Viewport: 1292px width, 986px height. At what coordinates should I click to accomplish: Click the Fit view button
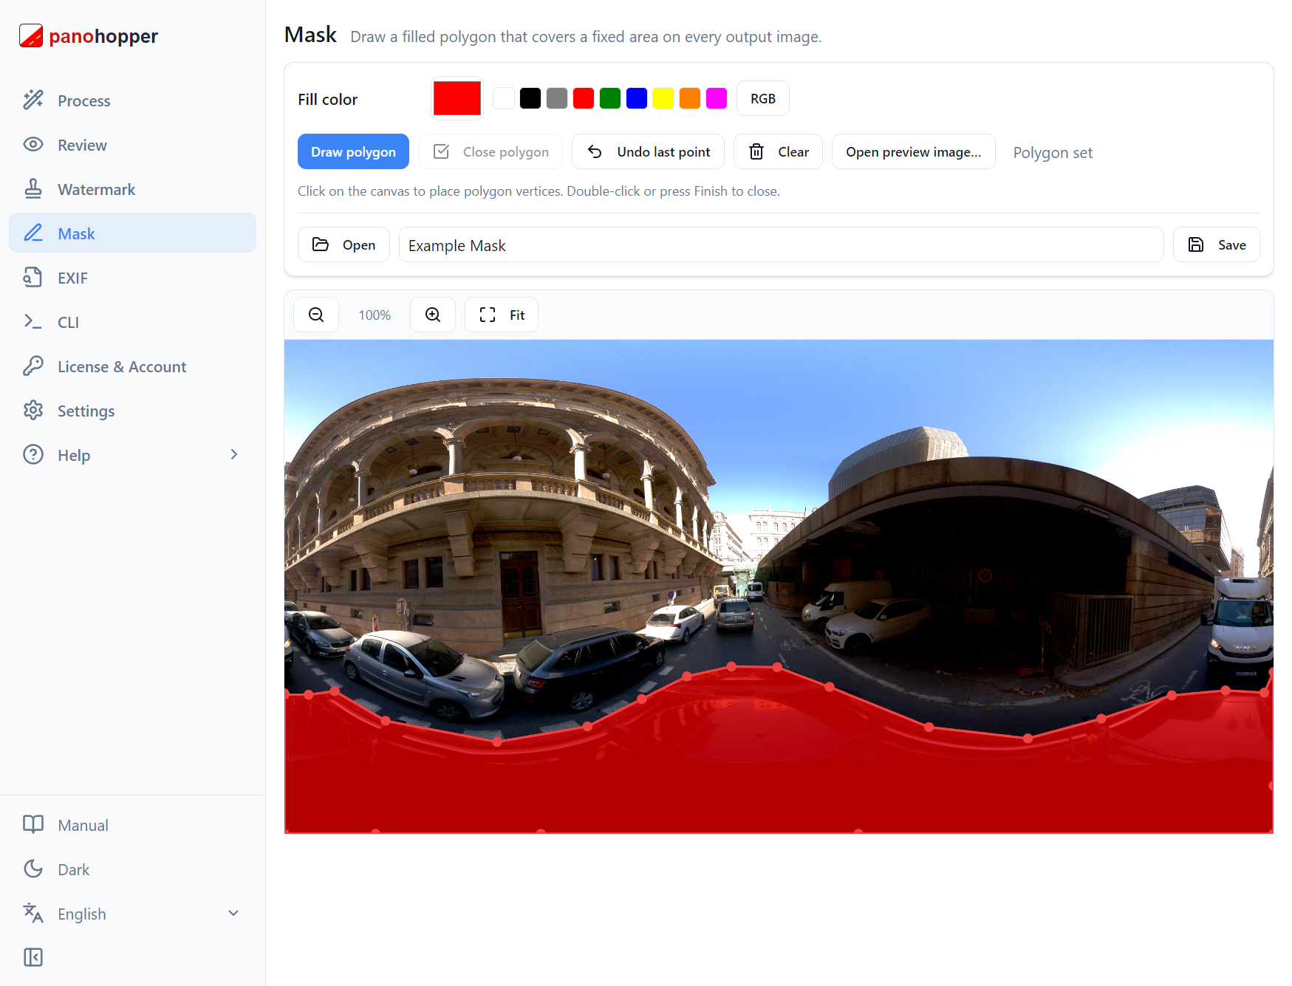(x=502, y=315)
